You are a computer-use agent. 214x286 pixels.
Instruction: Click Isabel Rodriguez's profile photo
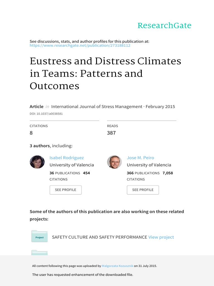coord(37,162)
